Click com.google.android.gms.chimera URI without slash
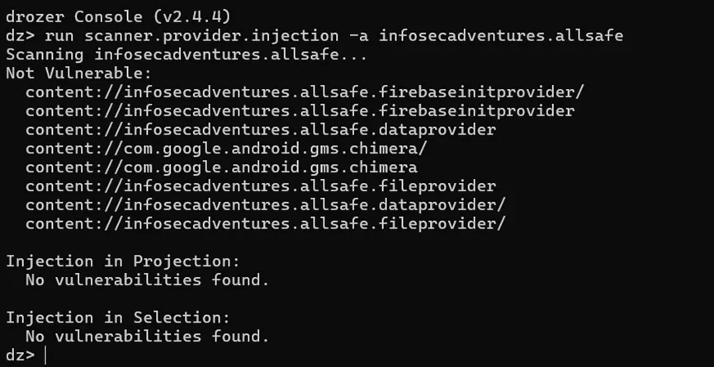Screen dimensions: 714x367 coord(221,167)
